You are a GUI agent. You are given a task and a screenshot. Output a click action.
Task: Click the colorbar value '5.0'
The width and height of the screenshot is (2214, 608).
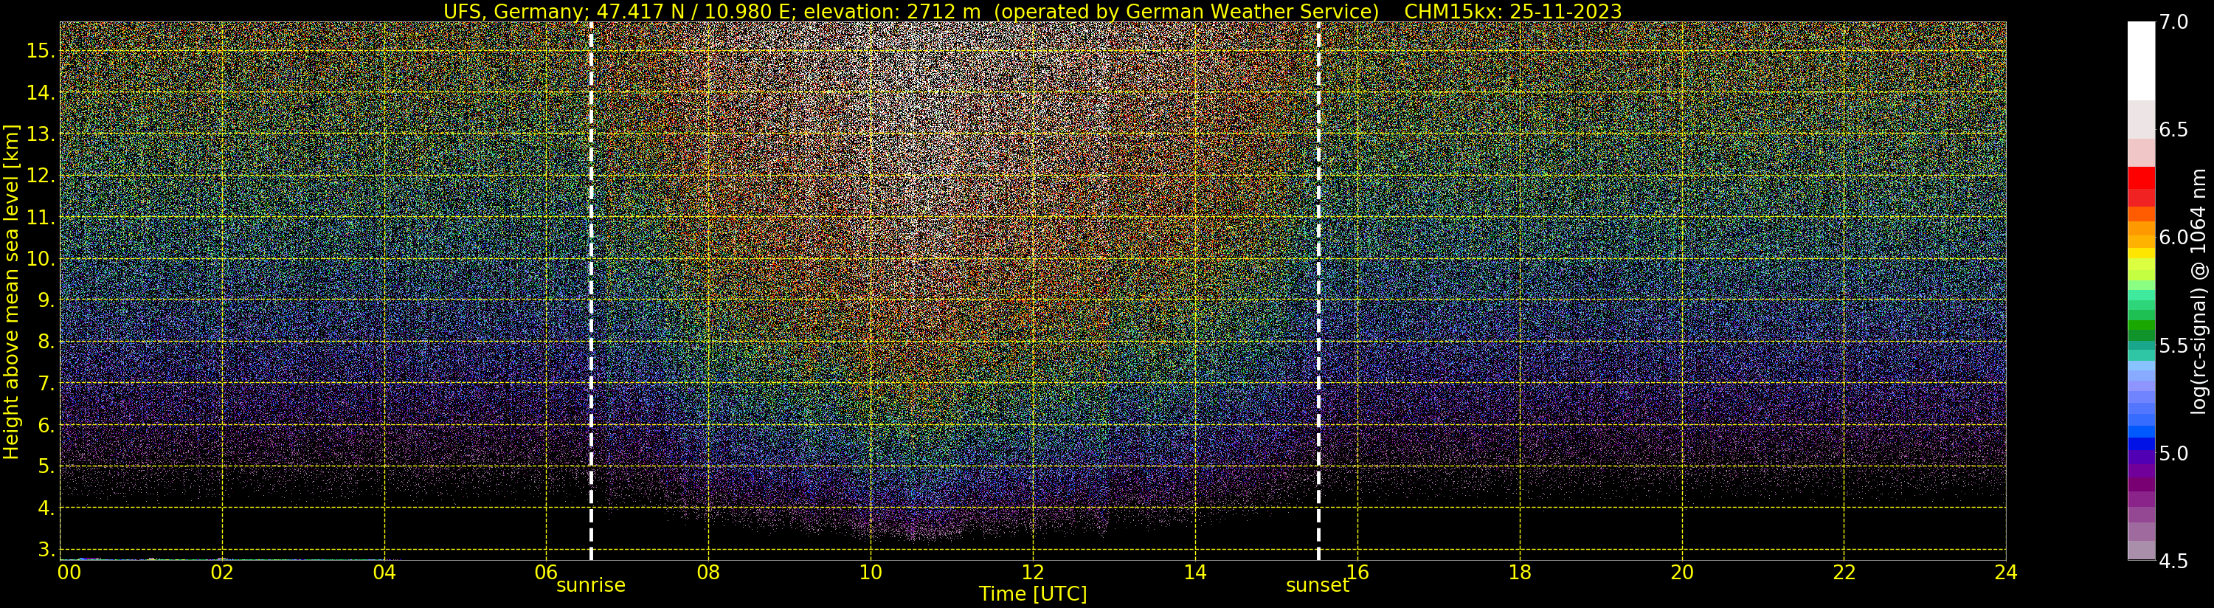pos(2173,453)
